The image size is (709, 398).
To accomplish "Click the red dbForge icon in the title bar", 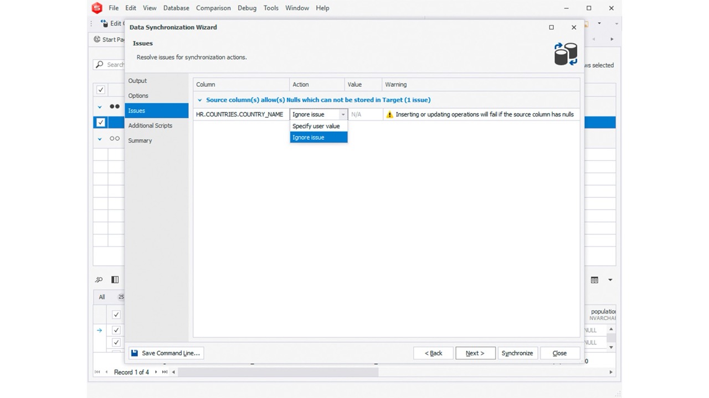I will pos(97,8).
